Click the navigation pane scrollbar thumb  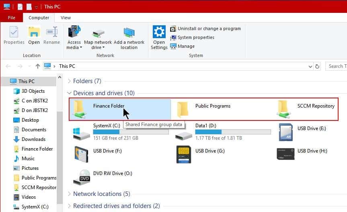coord(60,158)
